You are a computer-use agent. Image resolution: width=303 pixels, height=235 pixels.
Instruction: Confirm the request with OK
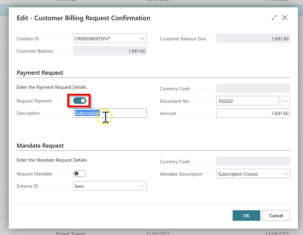(x=246, y=215)
